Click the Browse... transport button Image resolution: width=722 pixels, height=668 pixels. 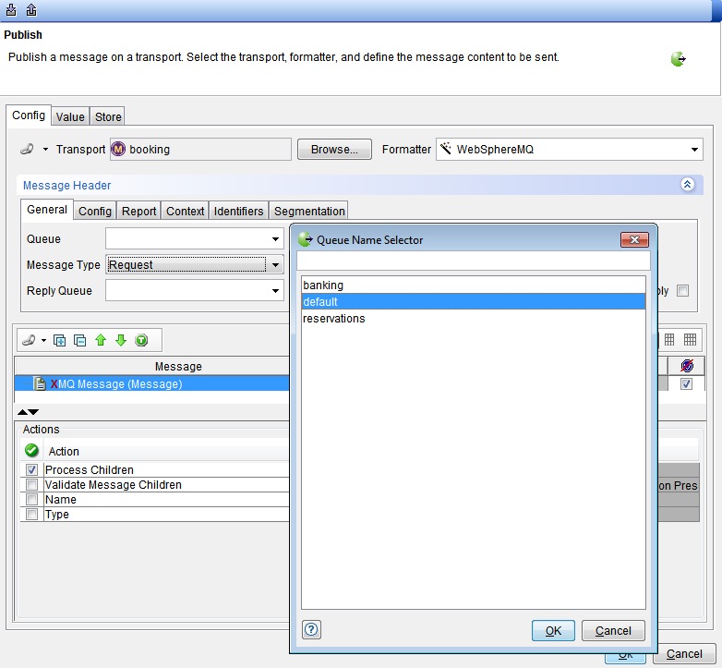(334, 150)
